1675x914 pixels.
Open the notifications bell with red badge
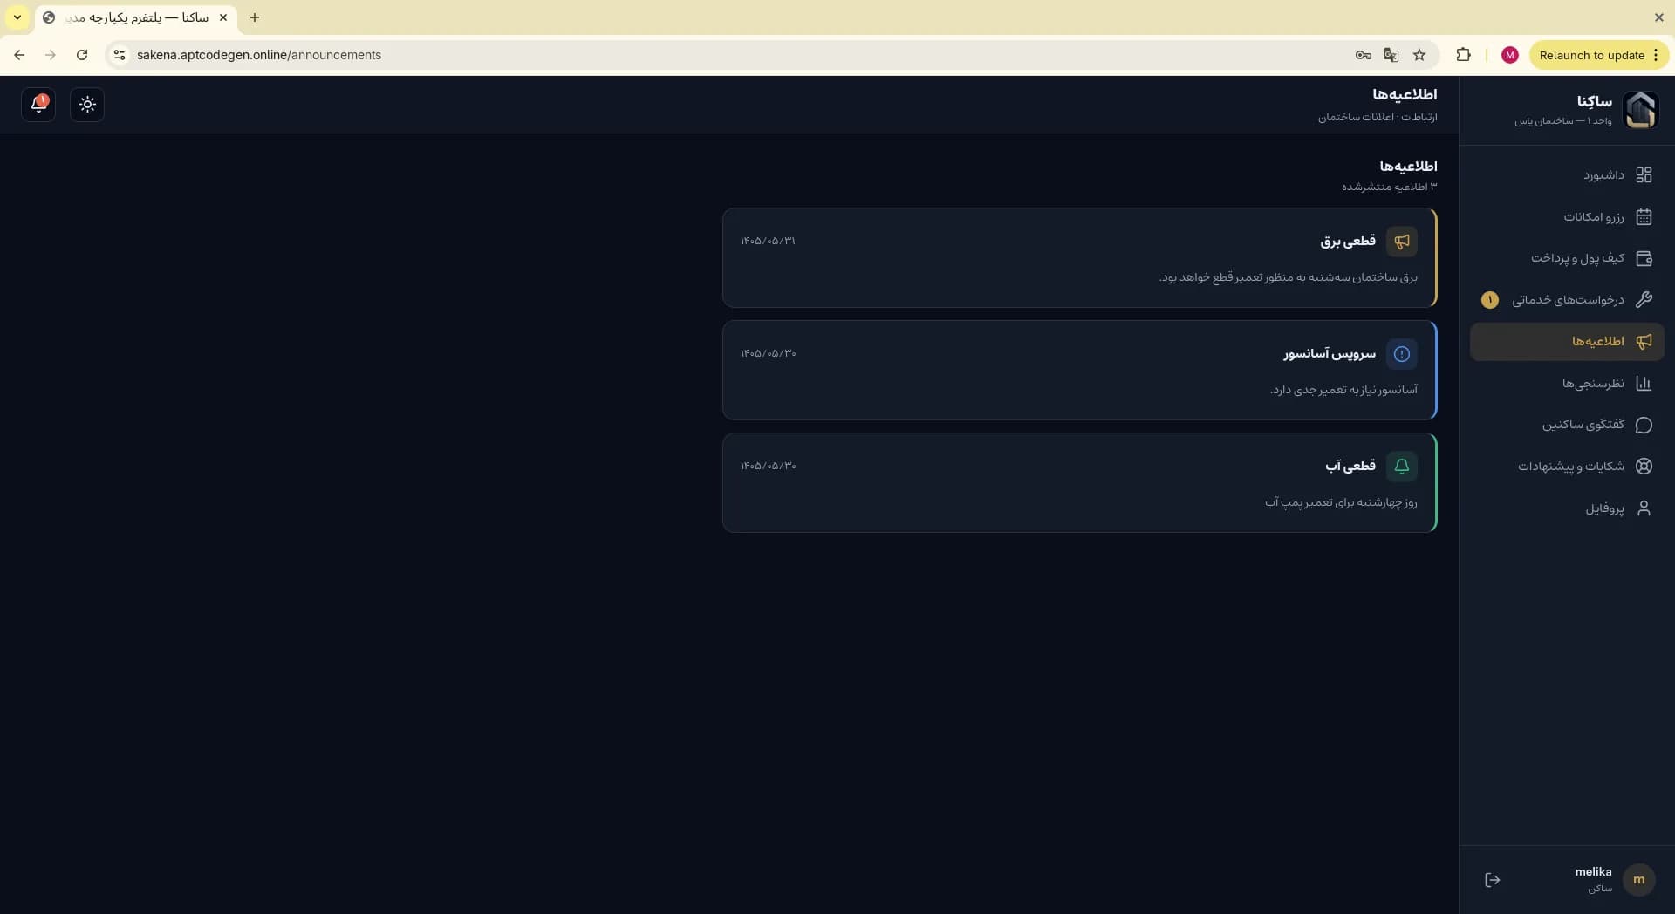(38, 105)
